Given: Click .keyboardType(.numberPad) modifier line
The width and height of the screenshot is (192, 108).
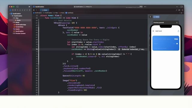Looking at the screenshot, I should click(x=76, y=68).
